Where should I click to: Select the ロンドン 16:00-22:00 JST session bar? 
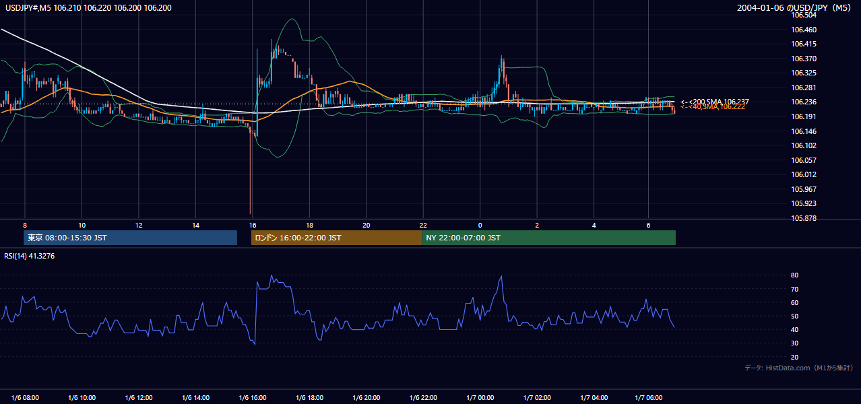click(x=336, y=238)
